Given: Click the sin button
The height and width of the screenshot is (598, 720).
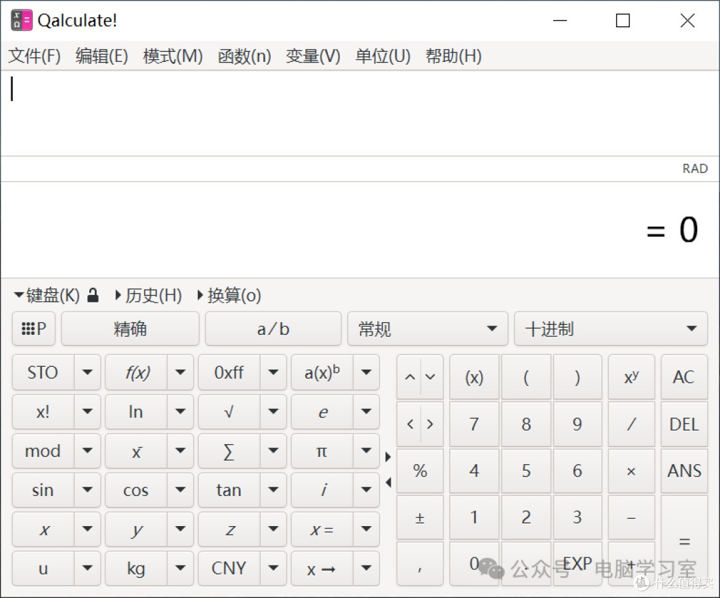Looking at the screenshot, I should pos(43,490).
